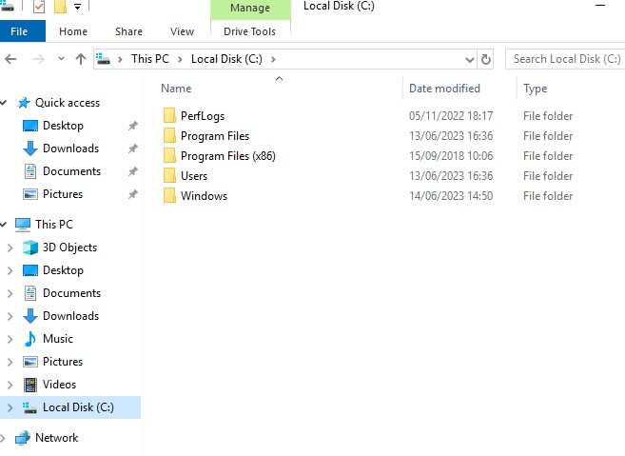Switch to the View ribbon tab
The height and width of the screenshot is (456, 625).
[182, 31]
